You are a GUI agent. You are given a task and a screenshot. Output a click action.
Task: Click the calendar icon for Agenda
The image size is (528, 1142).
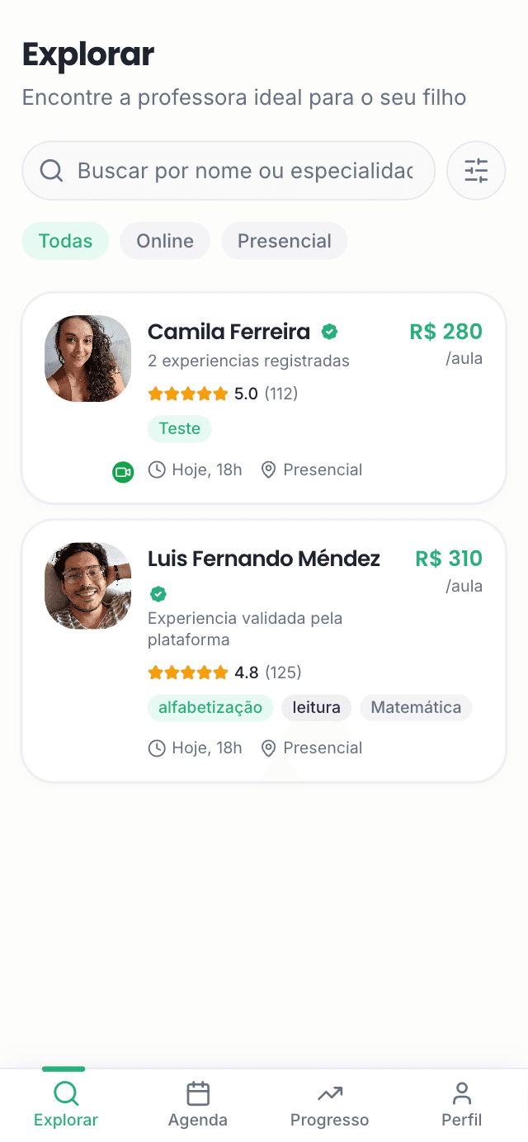198,1092
